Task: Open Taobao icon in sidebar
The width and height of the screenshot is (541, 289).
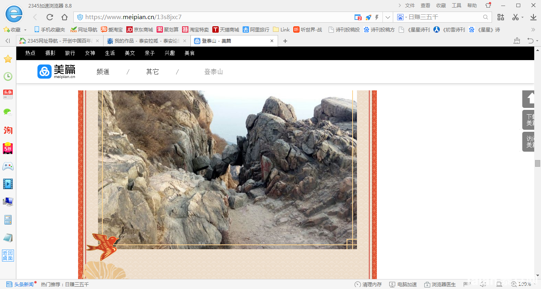Action: [8, 130]
